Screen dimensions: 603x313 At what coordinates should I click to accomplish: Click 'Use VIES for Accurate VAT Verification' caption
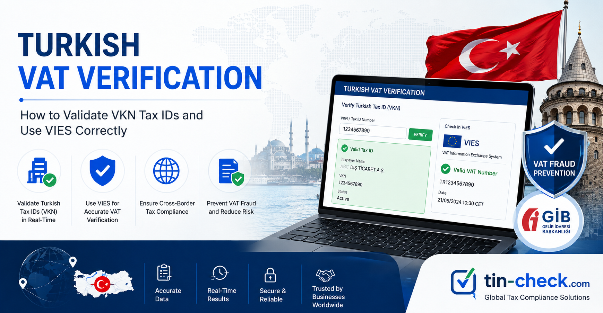point(102,212)
